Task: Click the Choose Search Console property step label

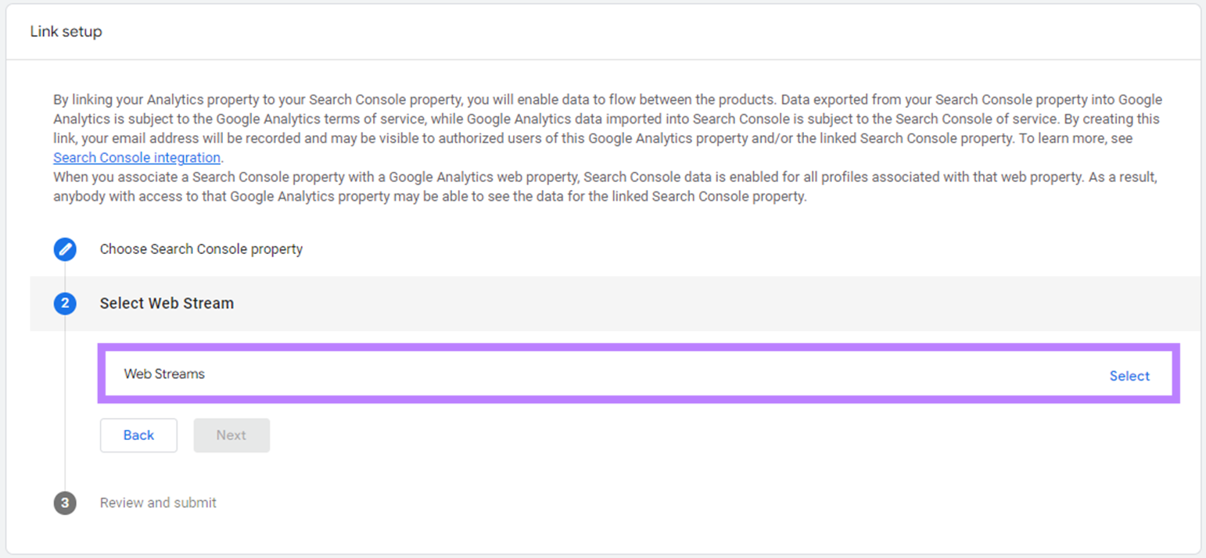Action: tap(201, 249)
